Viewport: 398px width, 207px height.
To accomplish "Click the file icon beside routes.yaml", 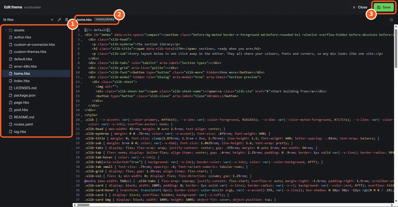I will pos(11,124).
